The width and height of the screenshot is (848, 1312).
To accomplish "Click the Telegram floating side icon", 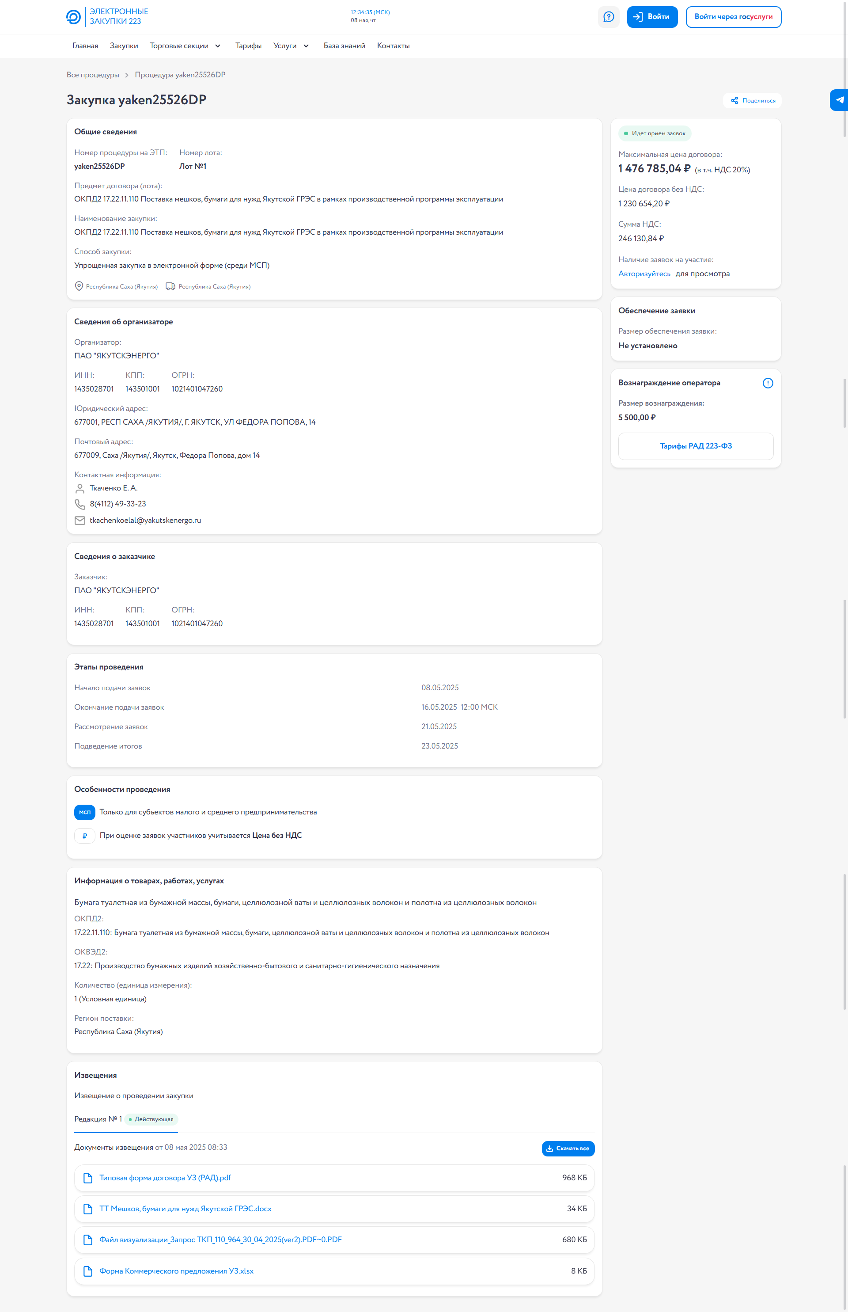I will pos(839,100).
